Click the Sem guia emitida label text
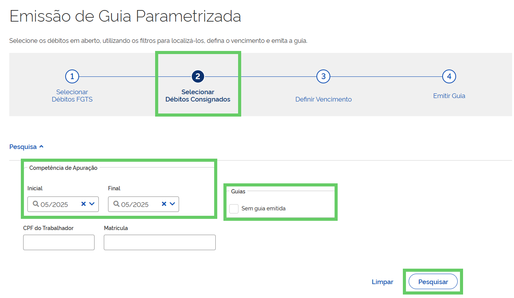 (x=264, y=208)
